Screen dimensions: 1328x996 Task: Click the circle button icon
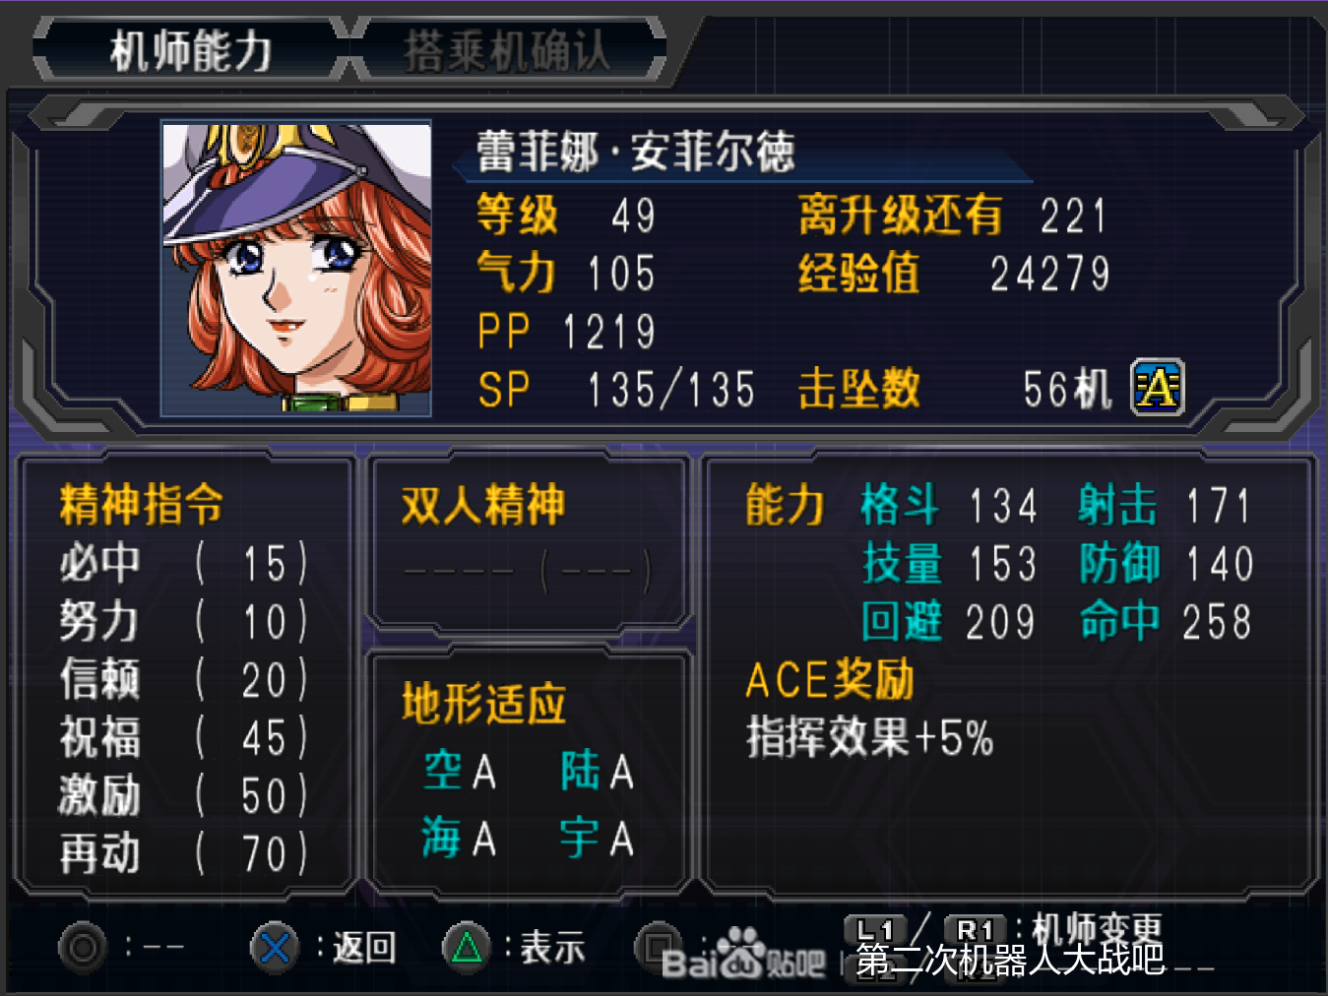click(x=83, y=947)
